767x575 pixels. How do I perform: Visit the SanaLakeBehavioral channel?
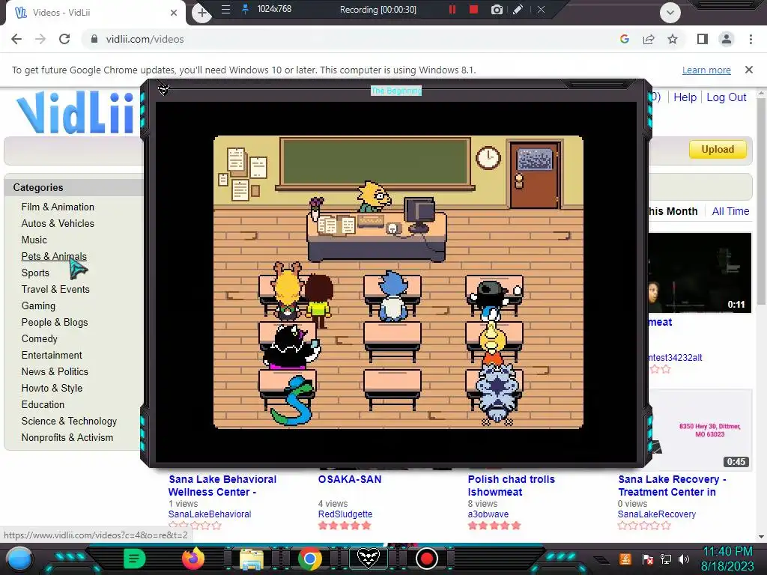(x=210, y=514)
